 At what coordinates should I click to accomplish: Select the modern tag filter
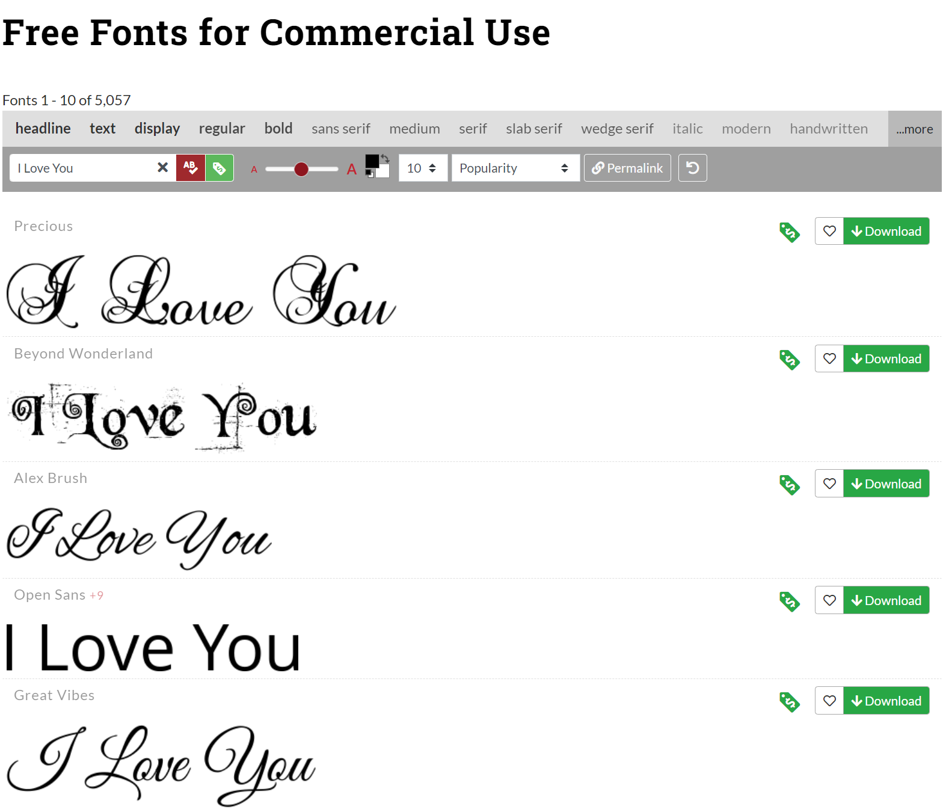pos(746,129)
